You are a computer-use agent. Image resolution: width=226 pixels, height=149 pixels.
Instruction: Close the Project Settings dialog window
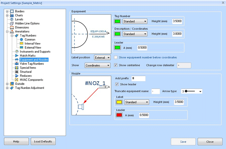click(x=223, y=3)
